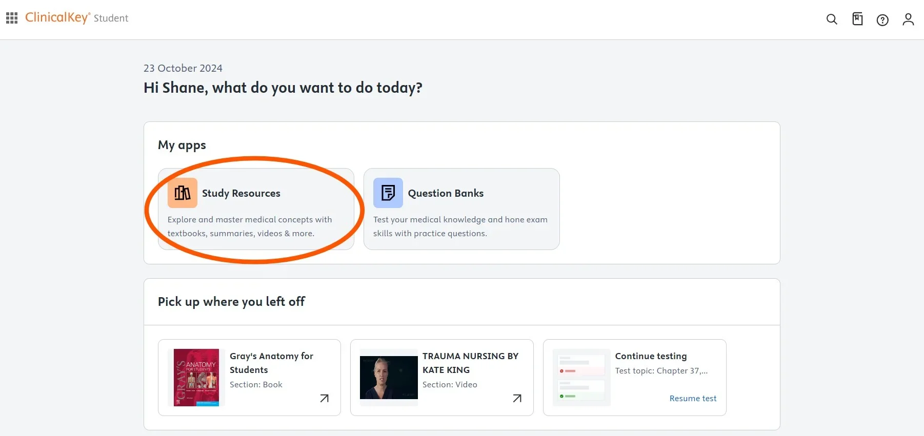Open Gray's Anatomy for Students title
This screenshot has height=436, width=924.
[x=271, y=363]
